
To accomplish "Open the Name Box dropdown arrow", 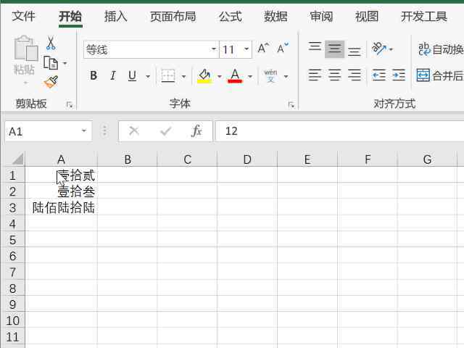I will click(x=84, y=130).
